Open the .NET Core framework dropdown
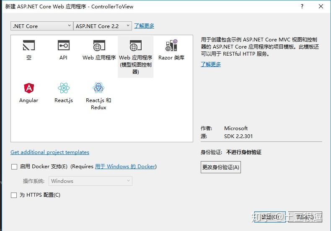The image size is (331, 231). [42, 26]
